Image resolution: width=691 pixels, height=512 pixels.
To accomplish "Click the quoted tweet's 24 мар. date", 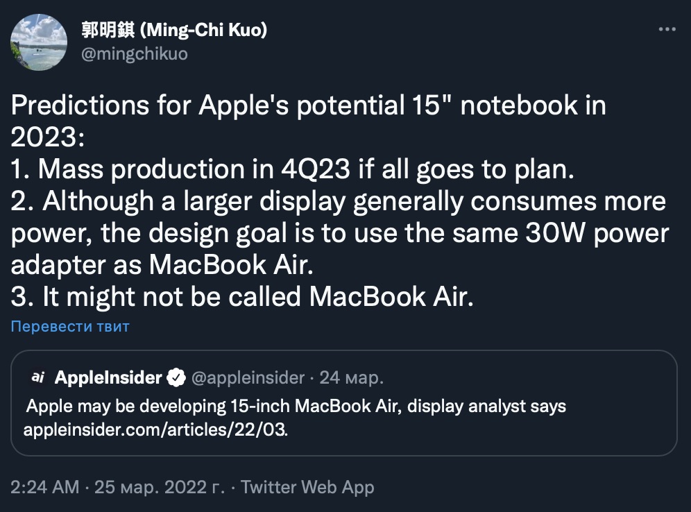I will pos(351,378).
